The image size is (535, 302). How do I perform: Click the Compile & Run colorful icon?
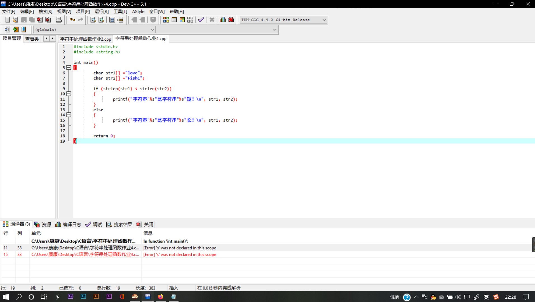[182, 20]
